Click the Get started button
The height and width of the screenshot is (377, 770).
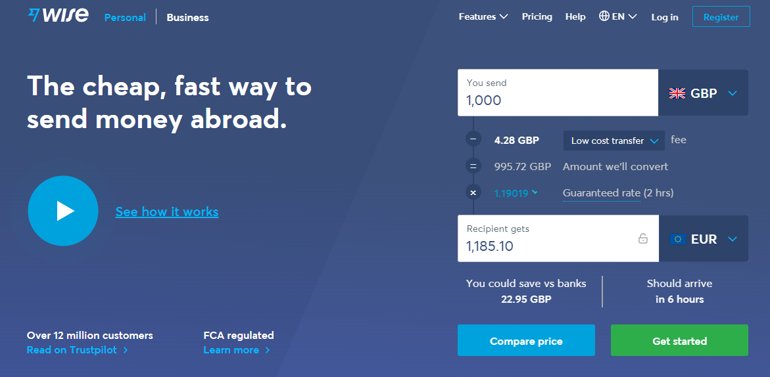click(x=679, y=341)
